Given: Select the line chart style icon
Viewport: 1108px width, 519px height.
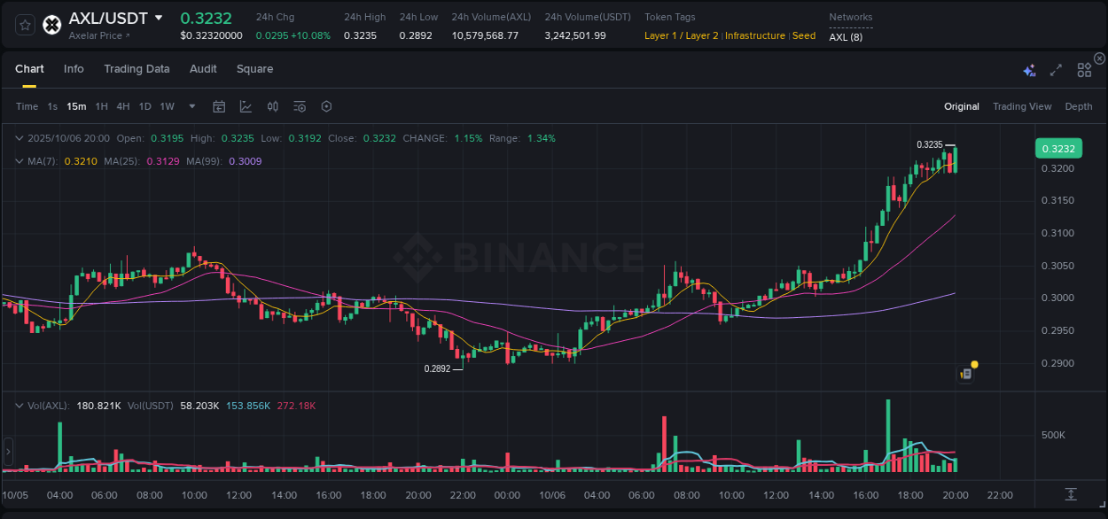Looking at the screenshot, I should pyautogui.click(x=246, y=106).
